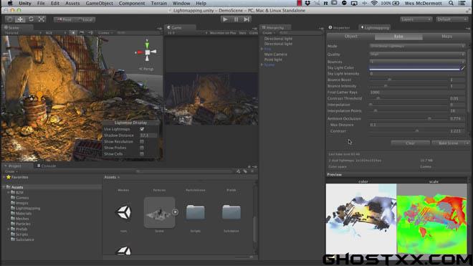Click the Pause button
The image size is (473, 266).
tap(236, 19)
